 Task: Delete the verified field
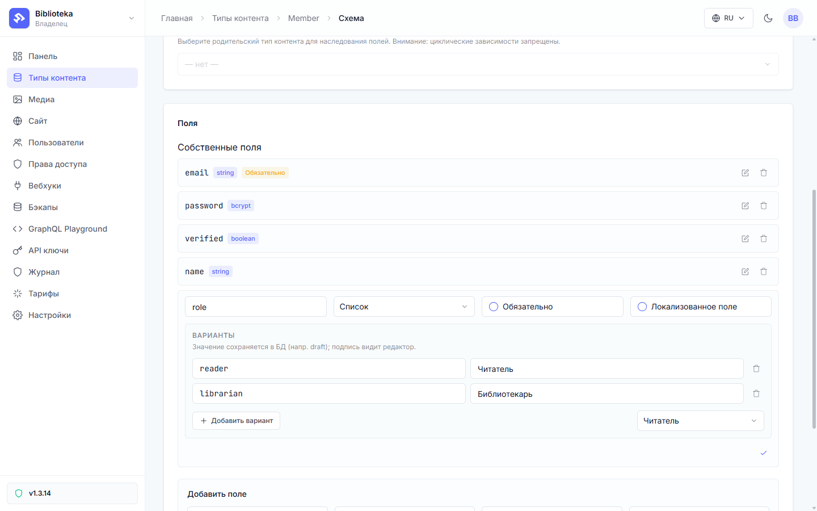coord(764,238)
